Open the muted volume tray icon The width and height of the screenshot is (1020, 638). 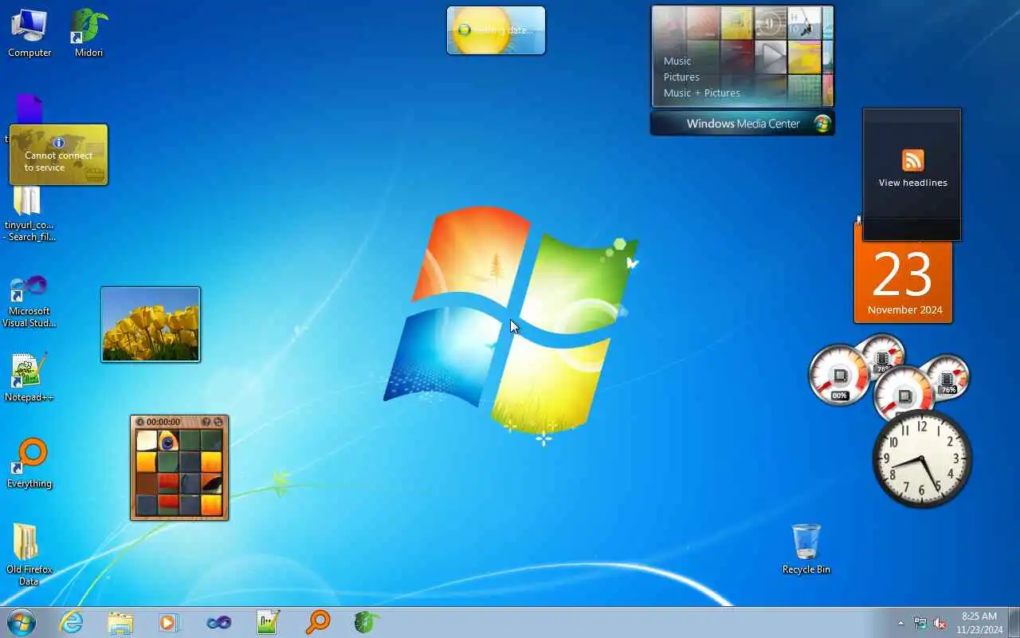click(x=940, y=624)
